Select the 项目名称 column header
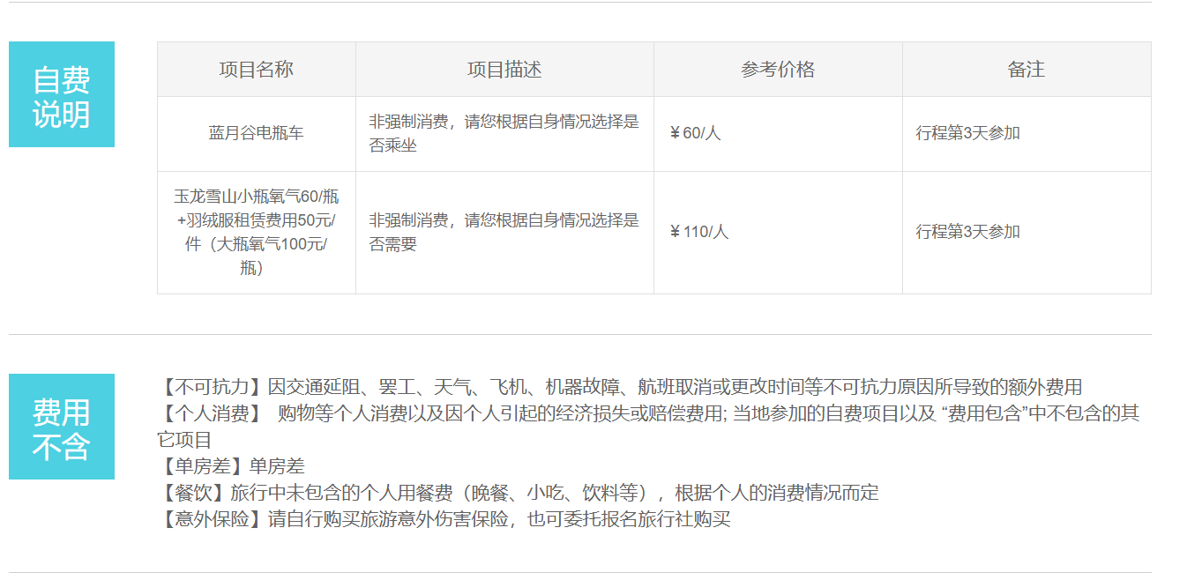 (x=257, y=70)
